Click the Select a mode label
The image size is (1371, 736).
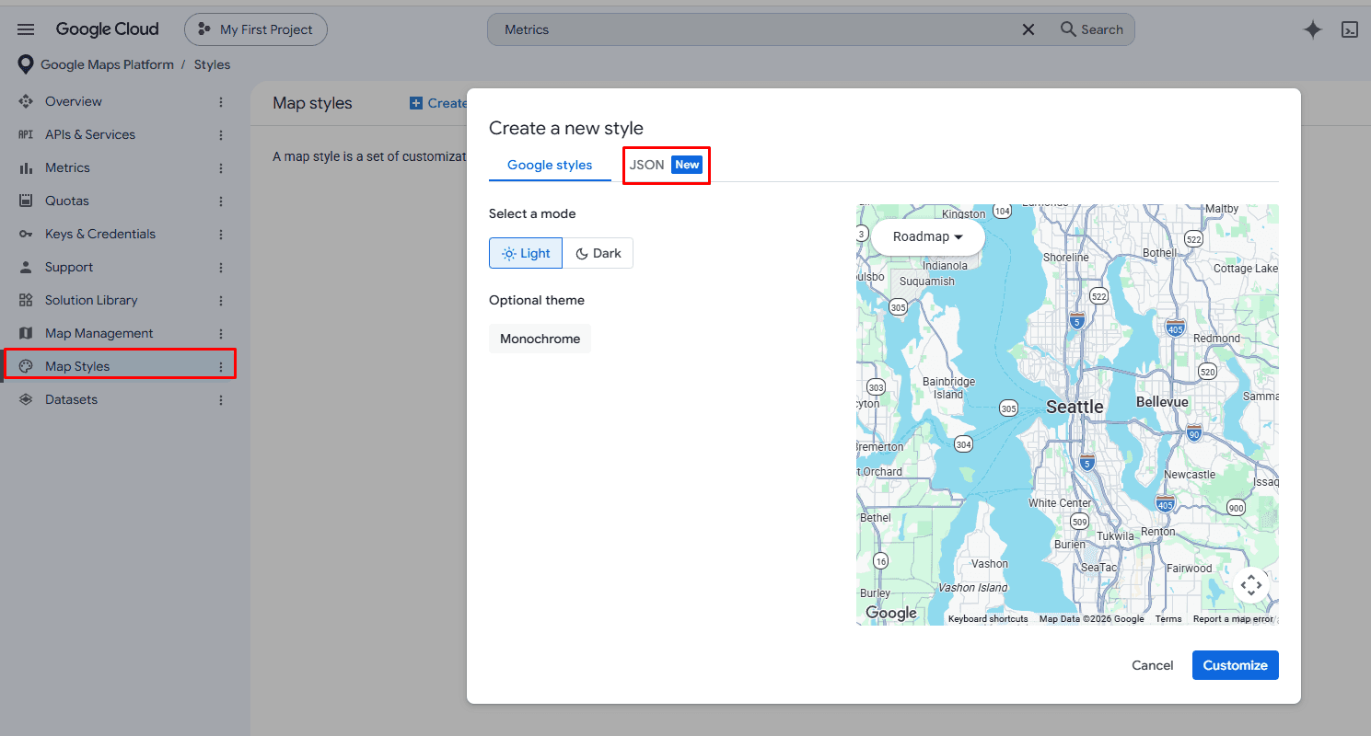[x=532, y=213]
